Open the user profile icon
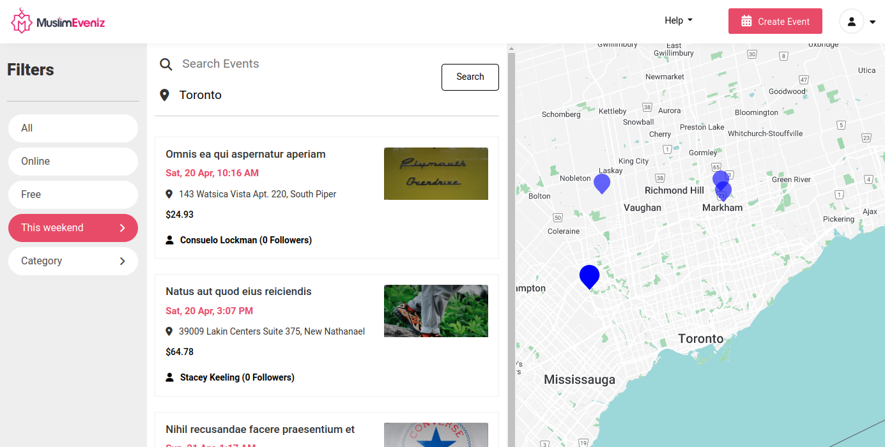The image size is (885, 447). pos(851,21)
